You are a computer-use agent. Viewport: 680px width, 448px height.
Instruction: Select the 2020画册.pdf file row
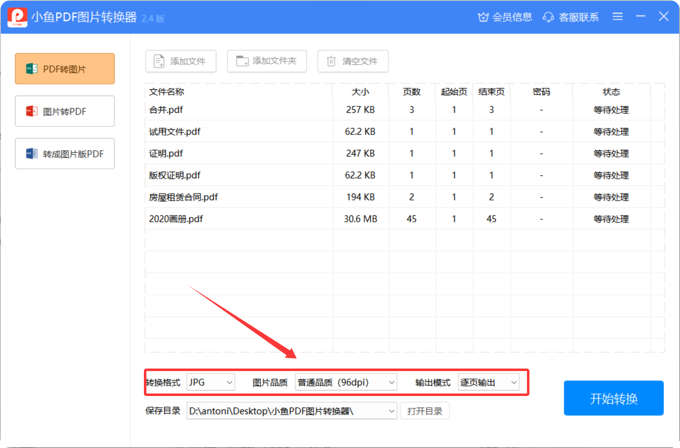click(237, 218)
